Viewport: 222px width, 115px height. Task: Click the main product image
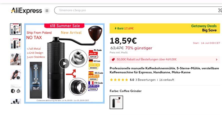[64, 63]
